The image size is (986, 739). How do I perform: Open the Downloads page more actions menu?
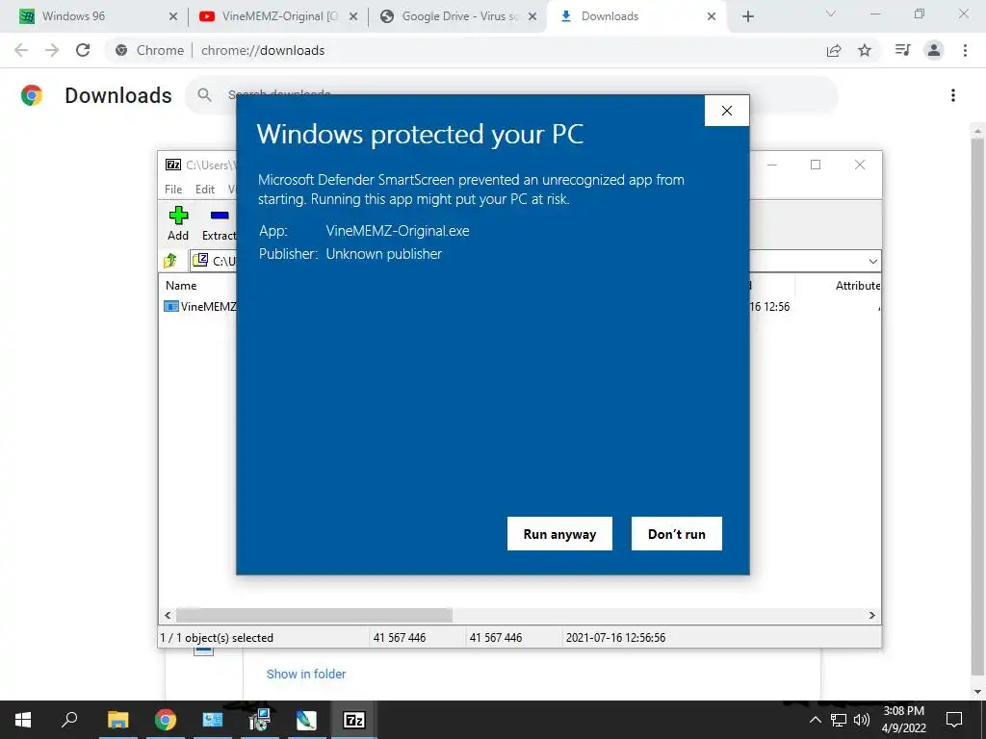click(952, 95)
